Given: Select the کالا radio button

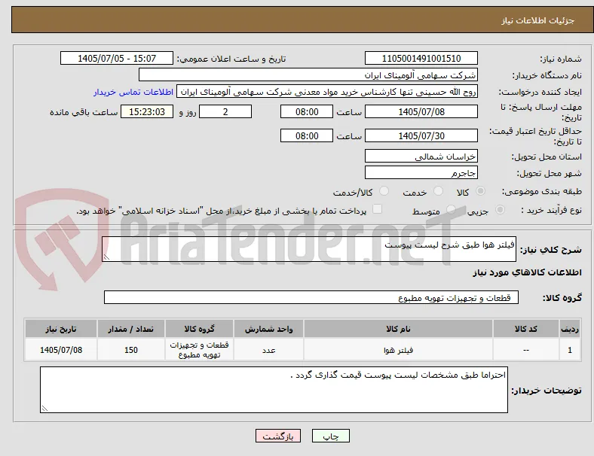Looking at the screenshot, I should pyautogui.click(x=480, y=191).
